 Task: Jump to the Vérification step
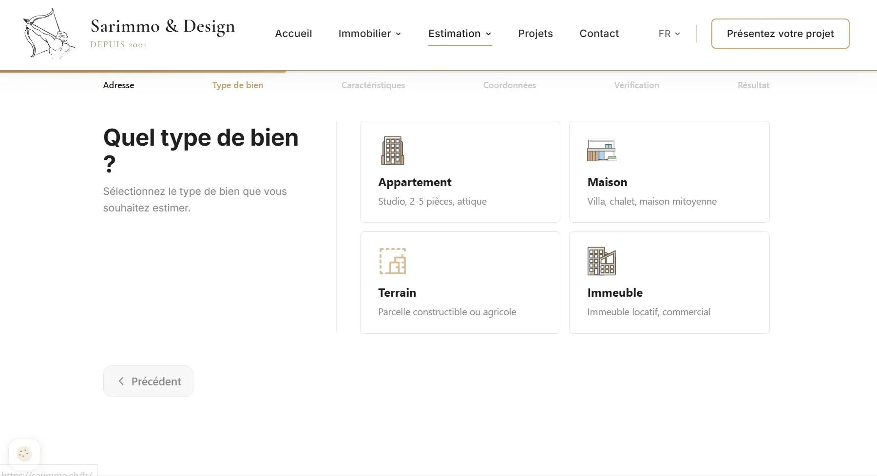637,85
